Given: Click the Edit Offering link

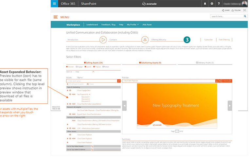Looking at the screenshot, I should pos(224,40).
